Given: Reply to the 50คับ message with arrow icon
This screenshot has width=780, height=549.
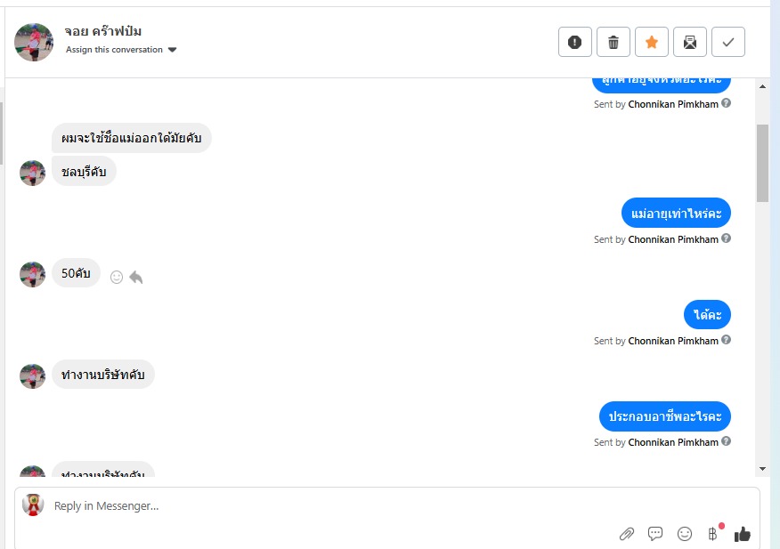Looking at the screenshot, I should click(x=136, y=277).
